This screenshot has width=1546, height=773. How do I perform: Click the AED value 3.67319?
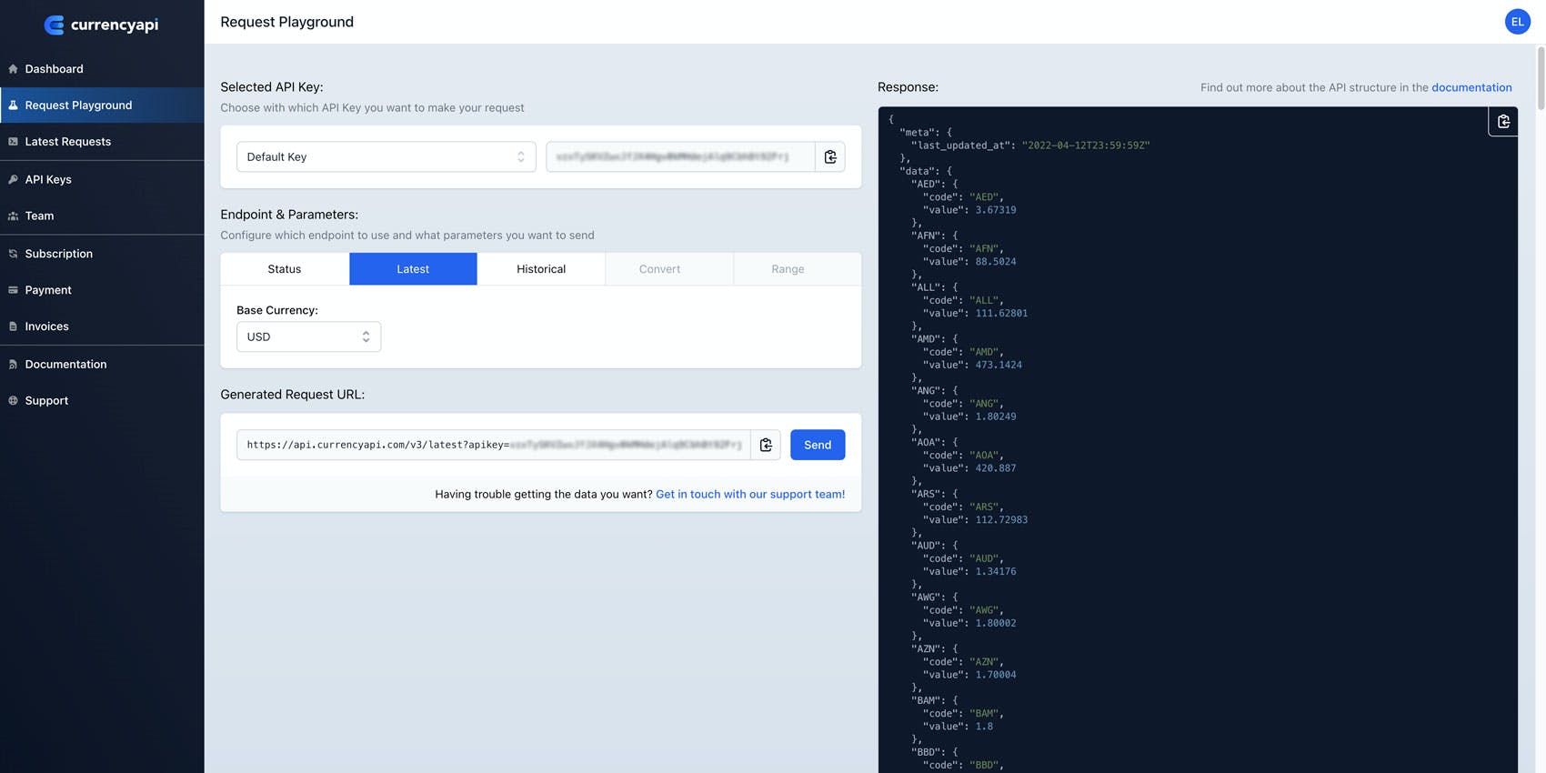(x=996, y=210)
